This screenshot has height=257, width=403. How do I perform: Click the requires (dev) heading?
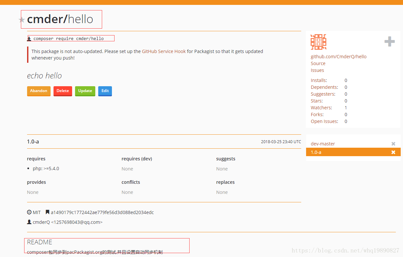click(137, 159)
